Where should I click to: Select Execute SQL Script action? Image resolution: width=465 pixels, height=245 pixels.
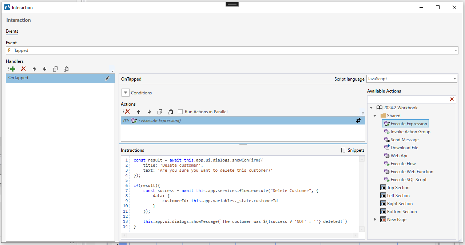click(x=408, y=180)
